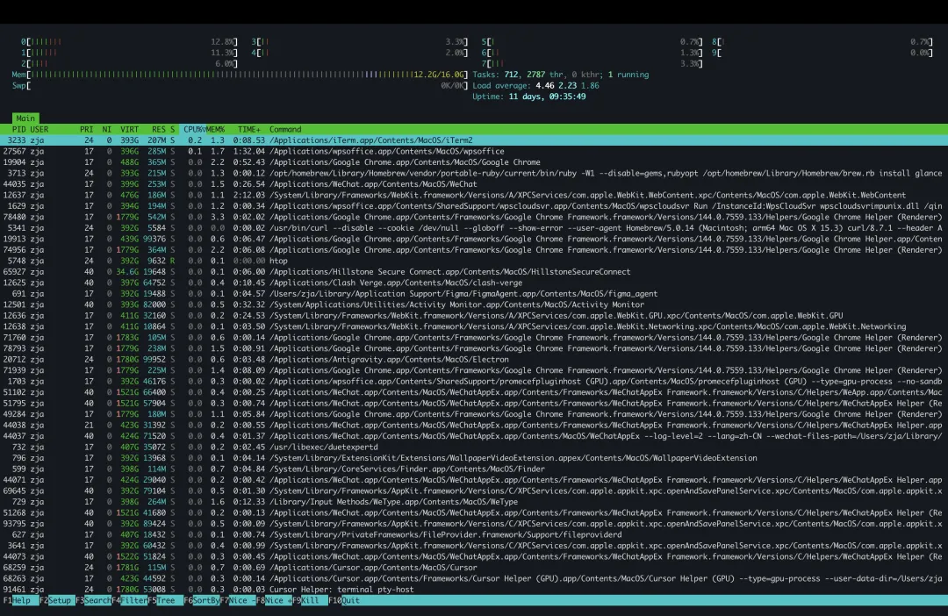Open the F6 SortBy menu
Screen dimensions: 948x616
point(202,600)
